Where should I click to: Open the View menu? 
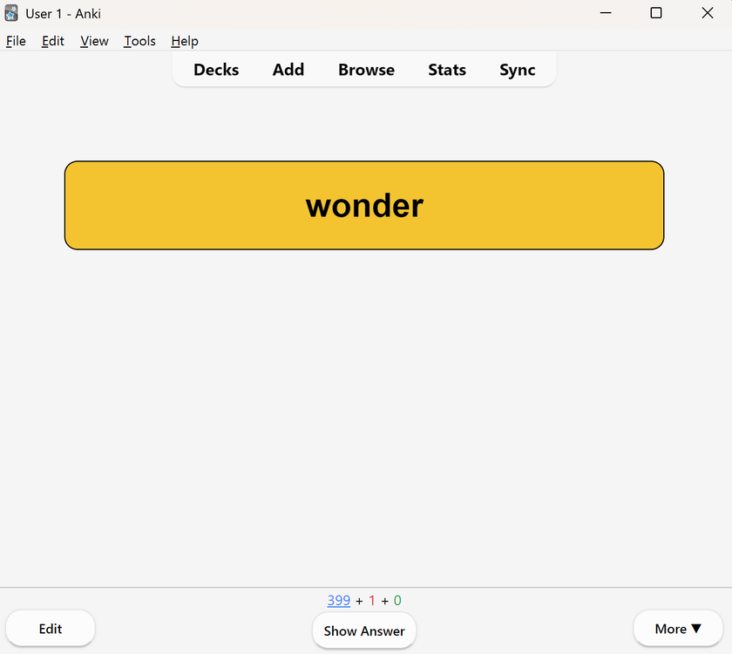(94, 41)
